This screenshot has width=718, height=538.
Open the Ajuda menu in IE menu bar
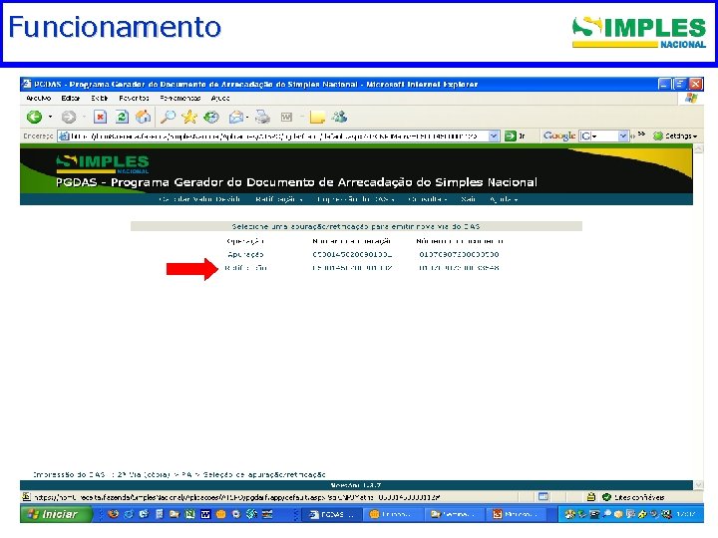click(x=220, y=98)
